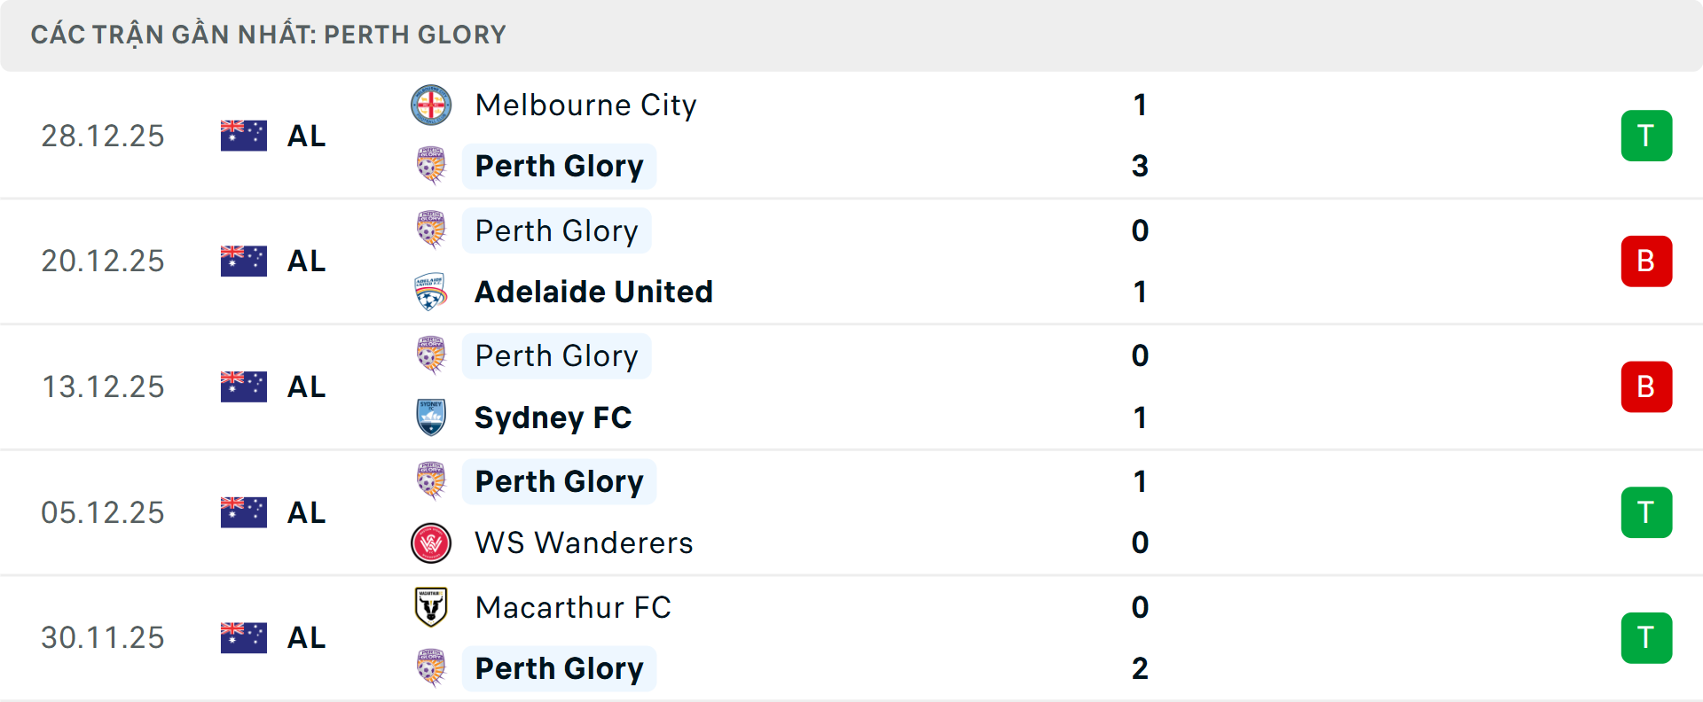This screenshot has width=1703, height=702.
Task: Click the red B badge on the Sydney FC row
Action: click(1646, 386)
